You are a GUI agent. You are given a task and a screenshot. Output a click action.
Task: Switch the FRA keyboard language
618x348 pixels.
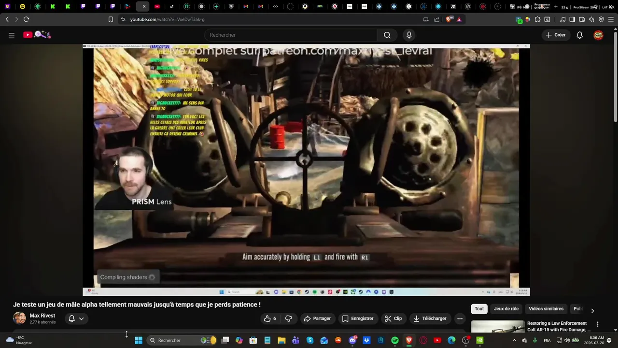tap(547, 340)
